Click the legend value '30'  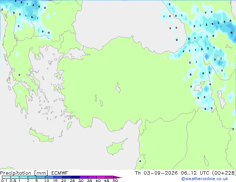pyautogui.click(x=81, y=181)
